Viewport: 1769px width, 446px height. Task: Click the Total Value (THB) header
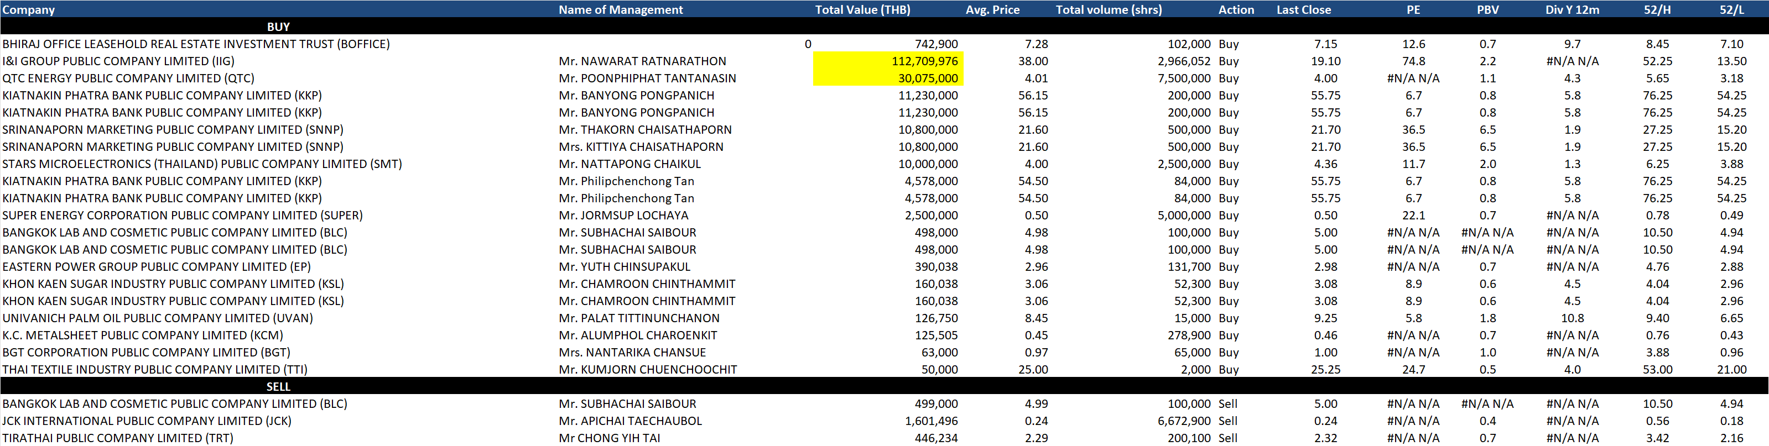tap(862, 9)
